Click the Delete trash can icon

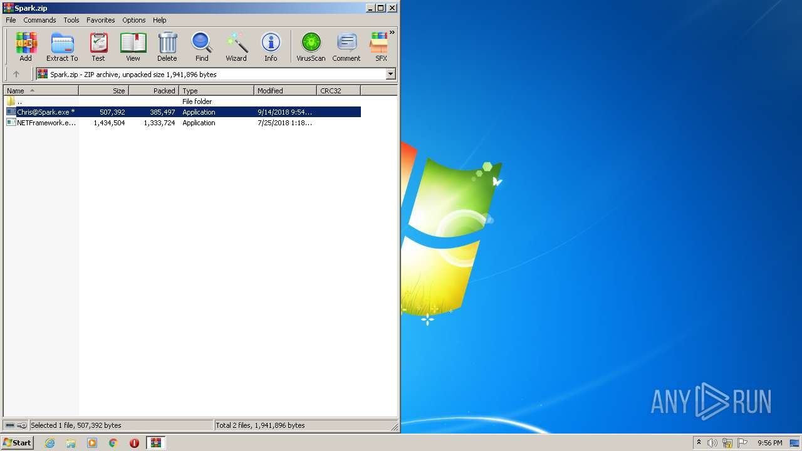[x=167, y=47]
